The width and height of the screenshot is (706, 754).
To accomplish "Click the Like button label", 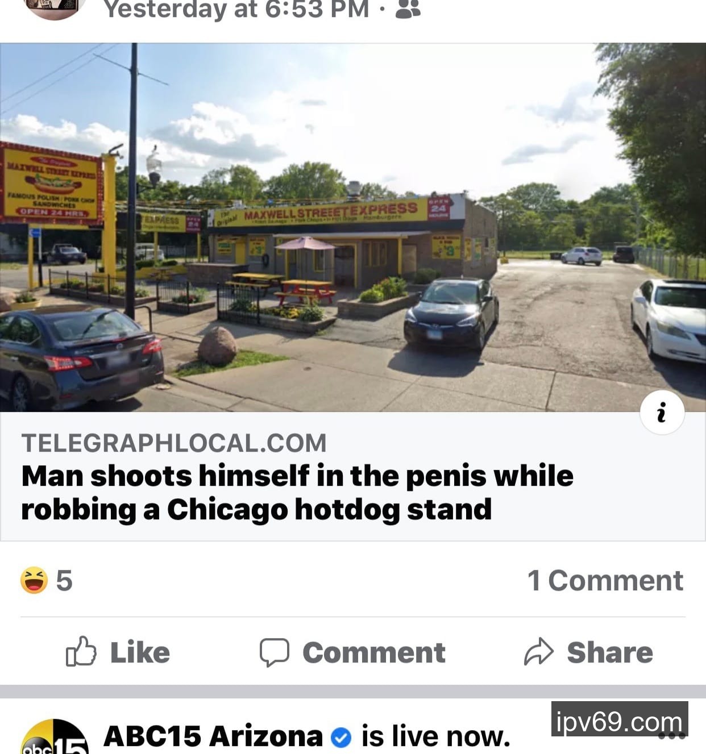I will (x=140, y=652).
